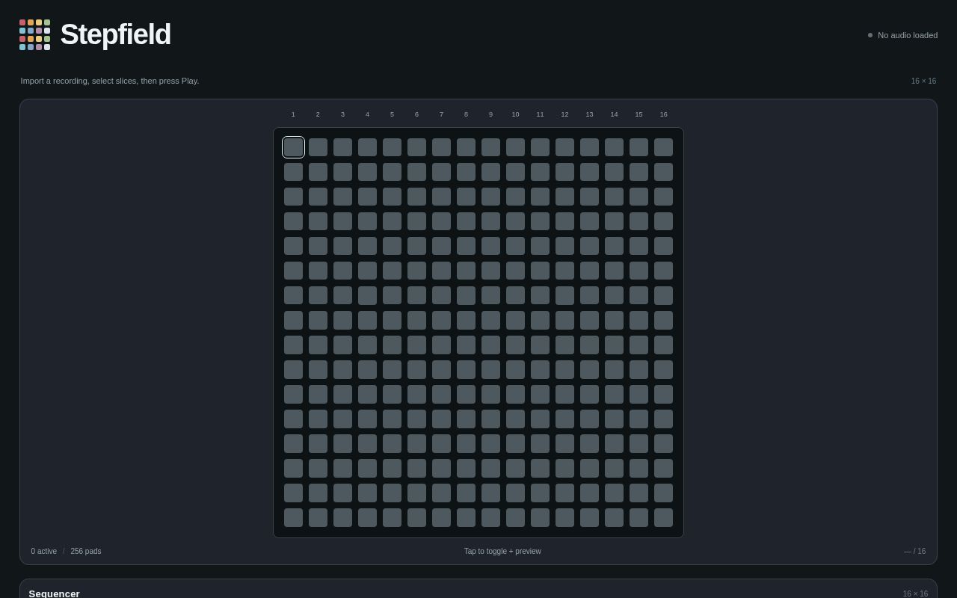This screenshot has height=598, width=957.
Task: Tap the pad in row 14, column 6
Action: pyautogui.click(x=416, y=468)
